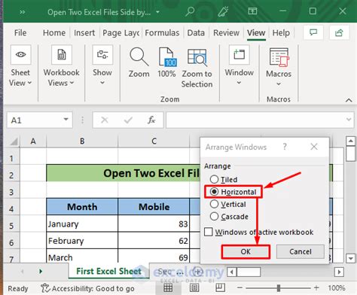Click the Insert Function fx icon
The height and width of the screenshot is (295, 357).
pyautogui.click(x=151, y=120)
